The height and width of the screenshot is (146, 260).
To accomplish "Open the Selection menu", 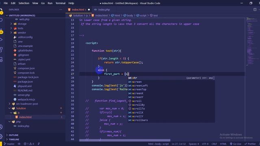I will (x=24, y=3).
